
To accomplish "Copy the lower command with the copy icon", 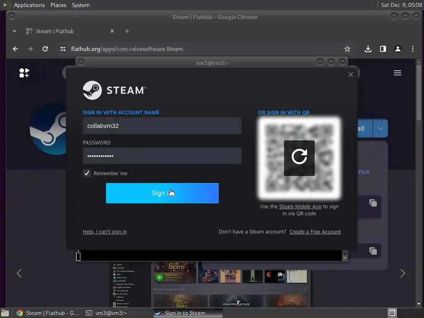I will (373, 251).
